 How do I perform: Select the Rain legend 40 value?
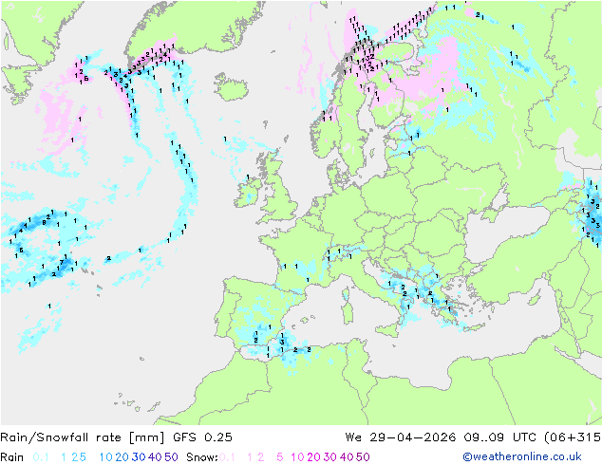pos(155,457)
